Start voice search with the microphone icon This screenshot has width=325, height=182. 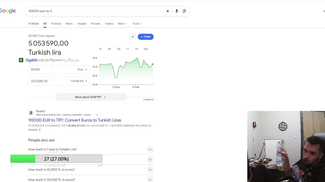[x=177, y=11]
